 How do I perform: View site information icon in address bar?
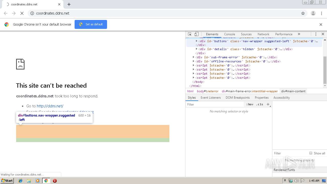click(32, 13)
